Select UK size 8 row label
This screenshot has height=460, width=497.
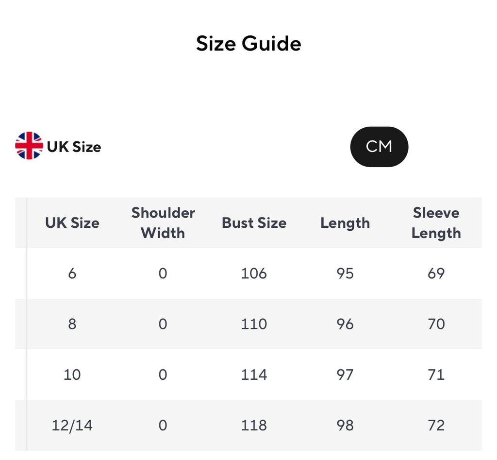[72, 324]
